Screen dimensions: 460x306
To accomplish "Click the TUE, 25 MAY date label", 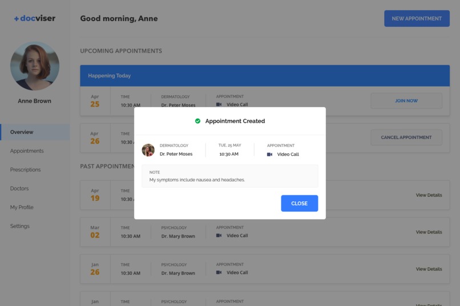I will (229, 145).
